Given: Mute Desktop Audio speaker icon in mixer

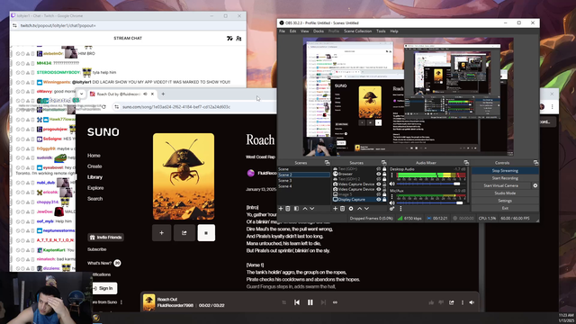Looking at the screenshot, I should pos(392,184).
